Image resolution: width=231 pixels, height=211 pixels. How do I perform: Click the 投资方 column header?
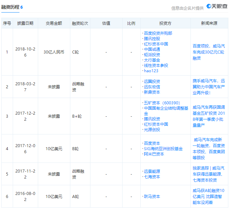[x=165, y=23]
